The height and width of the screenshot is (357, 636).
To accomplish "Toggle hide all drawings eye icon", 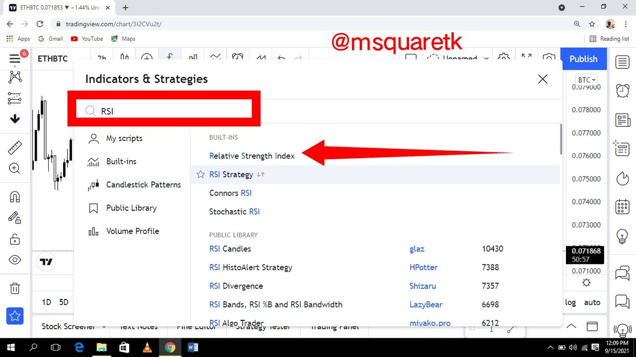I will click(x=15, y=260).
